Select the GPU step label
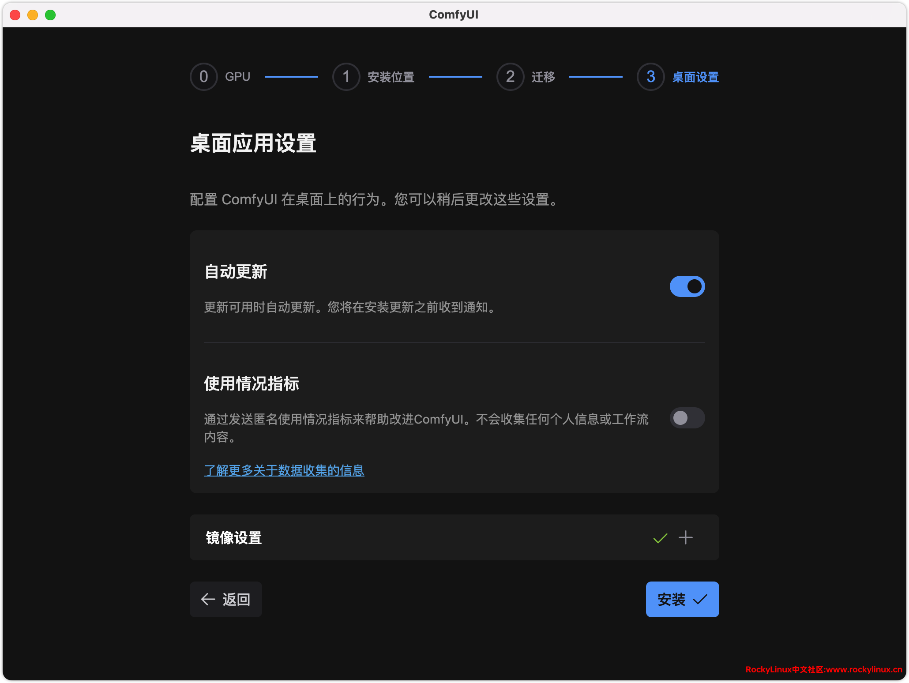Screen dimensions: 909x683 [x=237, y=77]
